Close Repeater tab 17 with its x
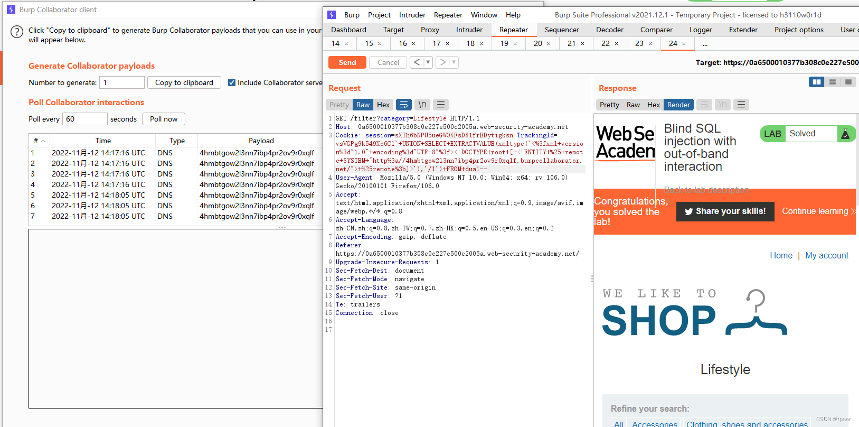 tap(448, 44)
